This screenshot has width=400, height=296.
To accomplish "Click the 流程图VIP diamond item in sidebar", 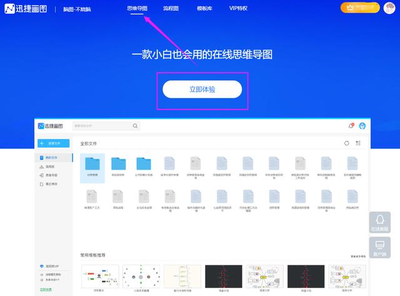I will click(x=49, y=266).
